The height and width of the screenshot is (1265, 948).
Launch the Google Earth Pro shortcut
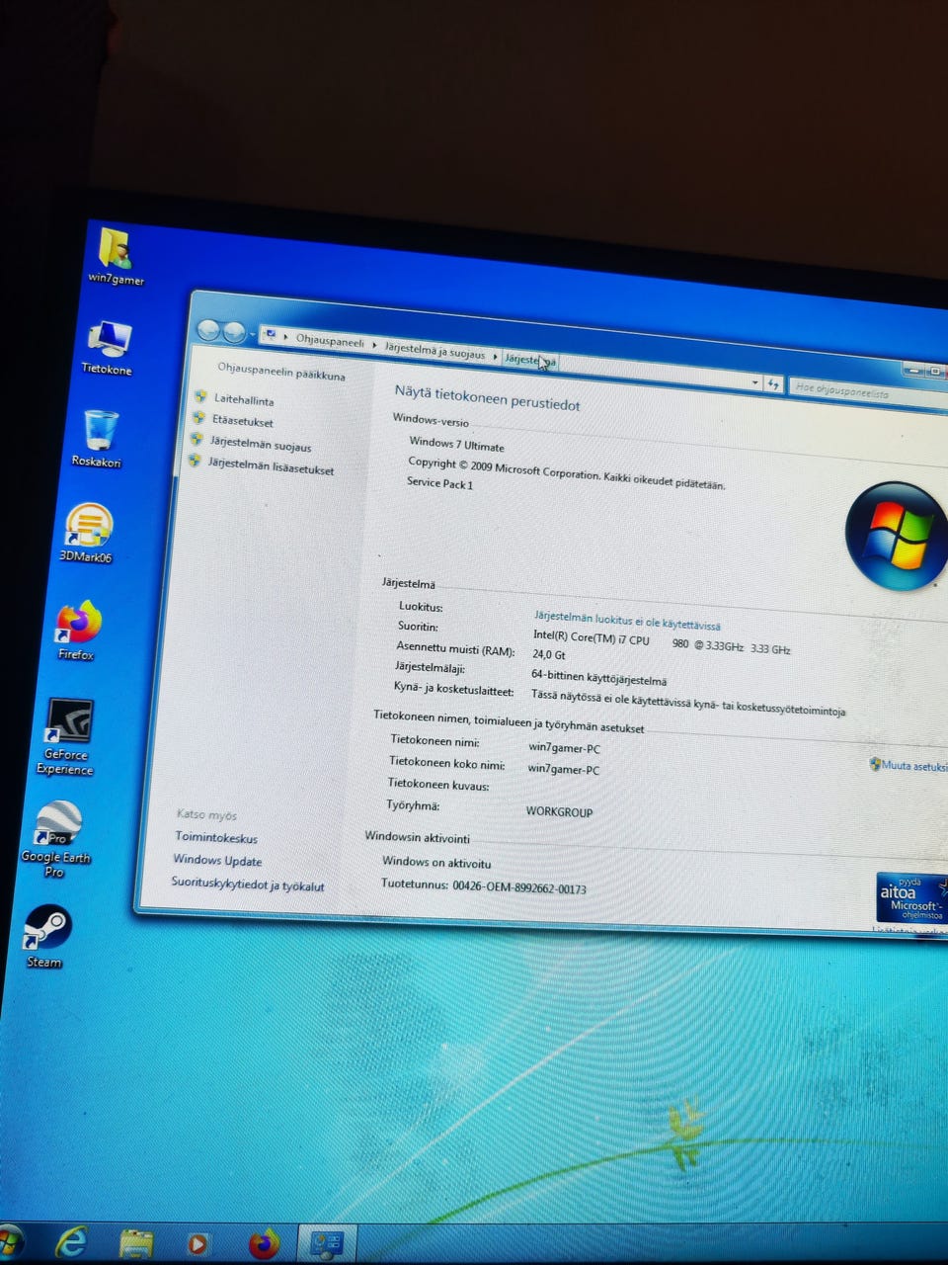coord(56,838)
